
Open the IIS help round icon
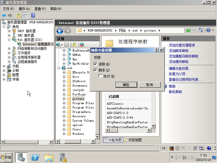point(209,30)
